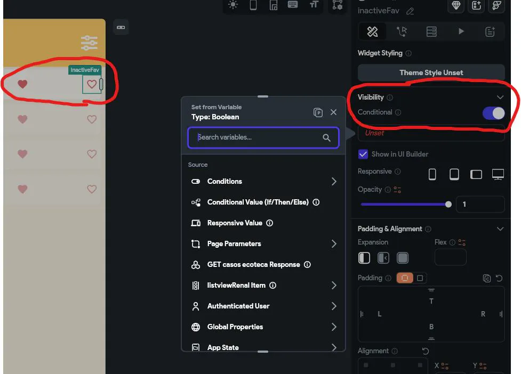The width and height of the screenshot is (521, 374).
Task: Select the first Expansion option
Action: coord(364,258)
